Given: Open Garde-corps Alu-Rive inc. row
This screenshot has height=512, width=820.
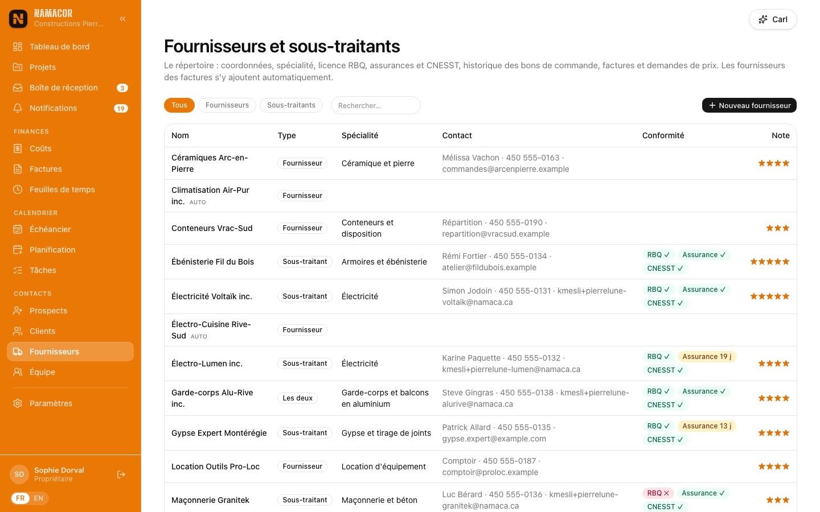Looking at the screenshot, I should [x=481, y=398].
